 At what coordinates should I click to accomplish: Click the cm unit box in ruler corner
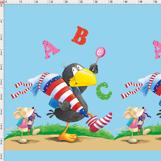[x=2, y=2]
